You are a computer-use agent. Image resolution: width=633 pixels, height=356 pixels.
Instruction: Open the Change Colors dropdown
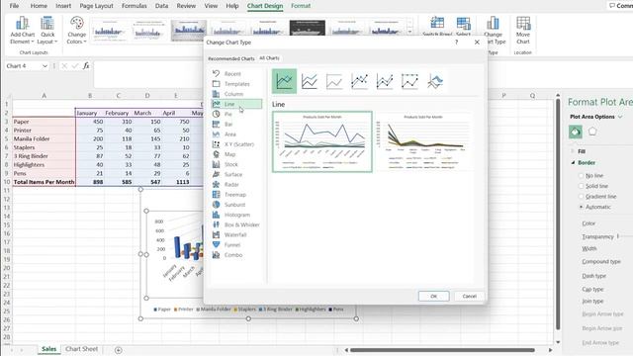coord(76,31)
